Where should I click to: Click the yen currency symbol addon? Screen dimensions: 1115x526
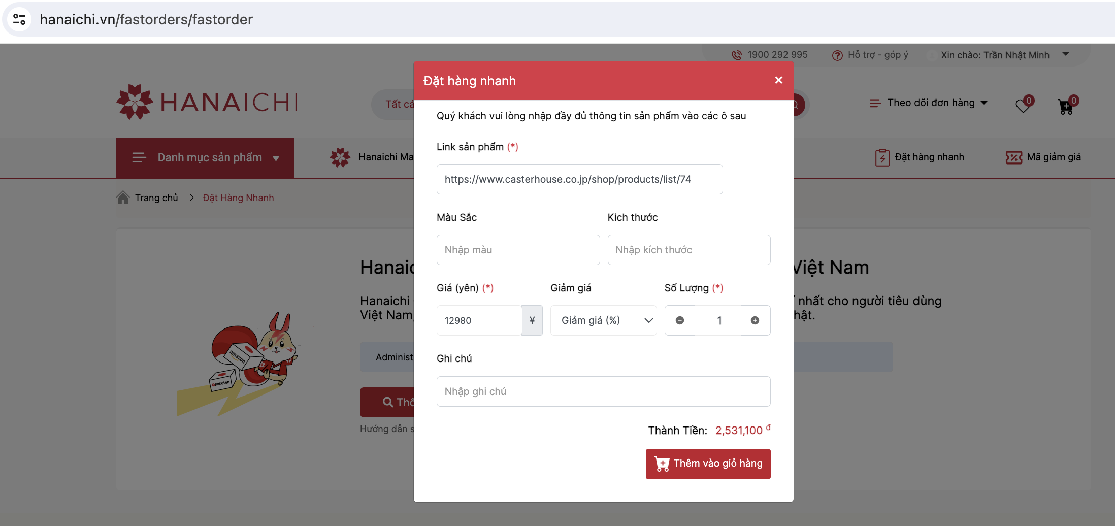tap(532, 320)
